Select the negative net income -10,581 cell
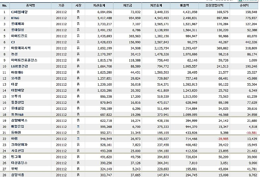Image resolution: width=260 pixels, height=177 pixels. pos(252,133)
